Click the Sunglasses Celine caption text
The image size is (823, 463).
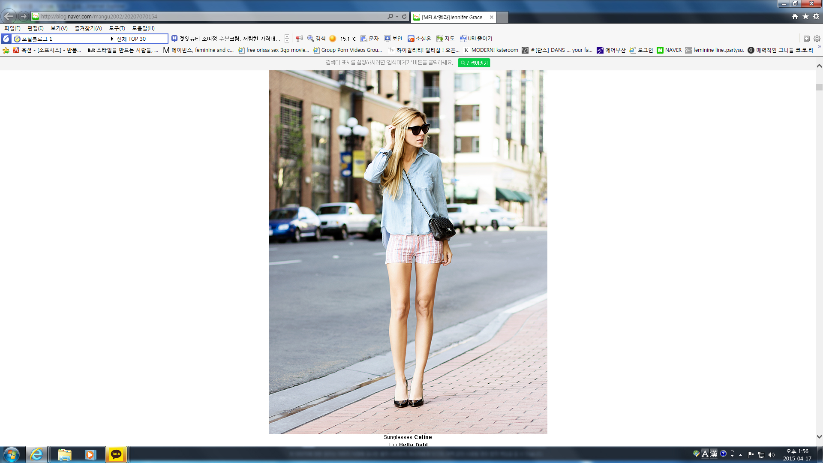click(x=408, y=437)
